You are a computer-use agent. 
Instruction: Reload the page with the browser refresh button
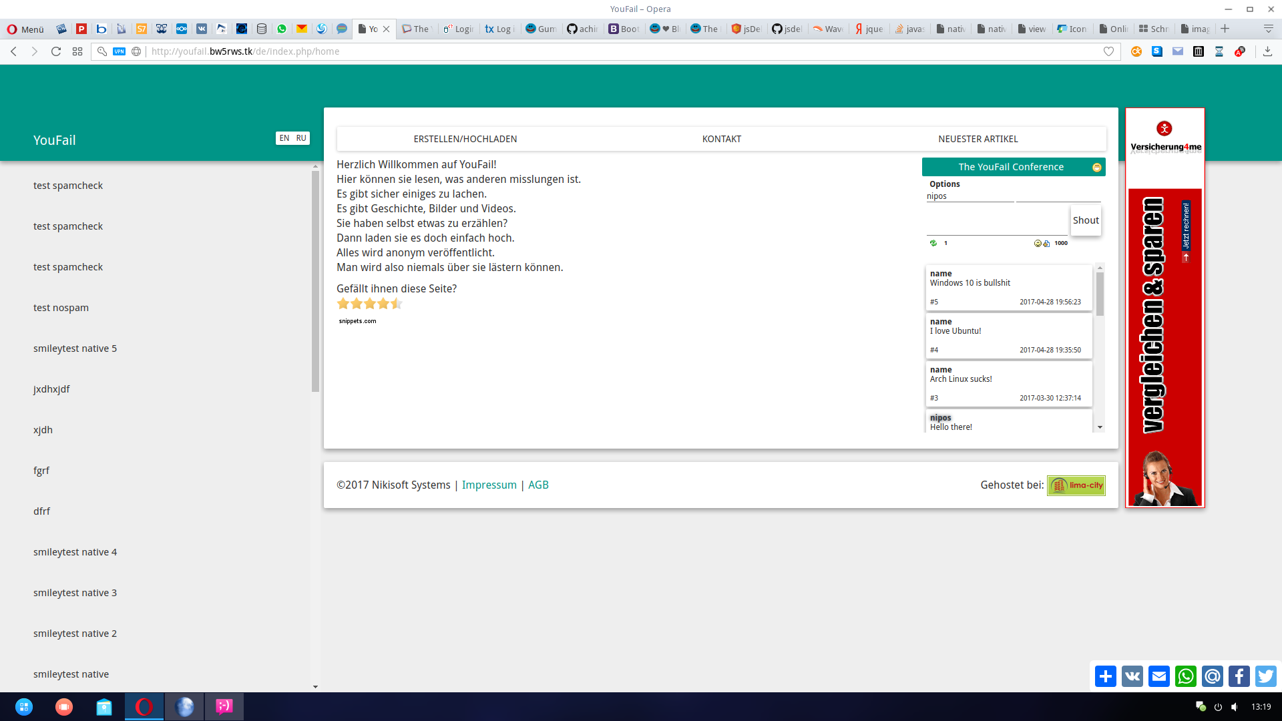coord(56,51)
